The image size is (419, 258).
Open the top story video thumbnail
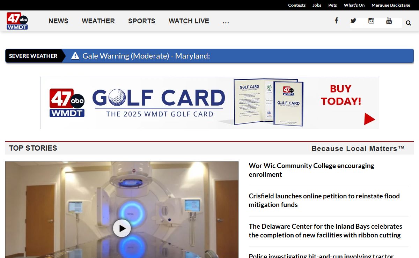click(122, 210)
